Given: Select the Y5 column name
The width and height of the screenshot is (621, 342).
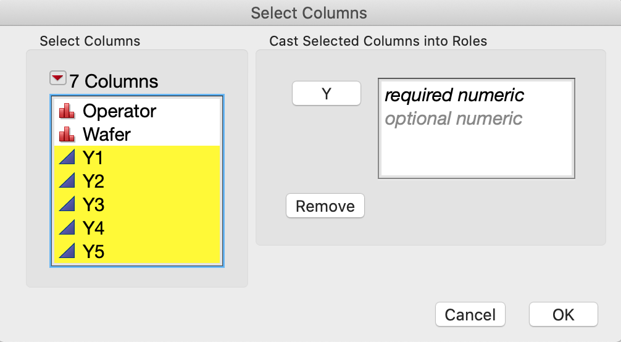Looking at the screenshot, I should pyautogui.click(x=93, y=251).
